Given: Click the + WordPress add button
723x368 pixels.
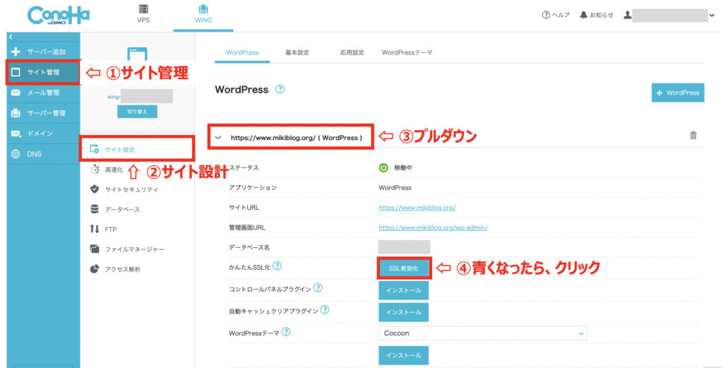Looking at the screenshot, I should click(678, 93).
